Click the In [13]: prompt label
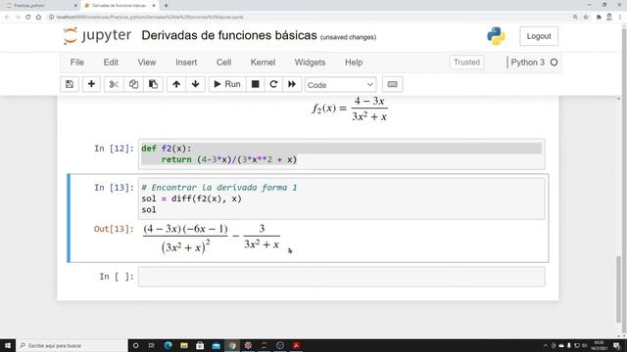This screenshot has width=627, height=352. (114, 188)
